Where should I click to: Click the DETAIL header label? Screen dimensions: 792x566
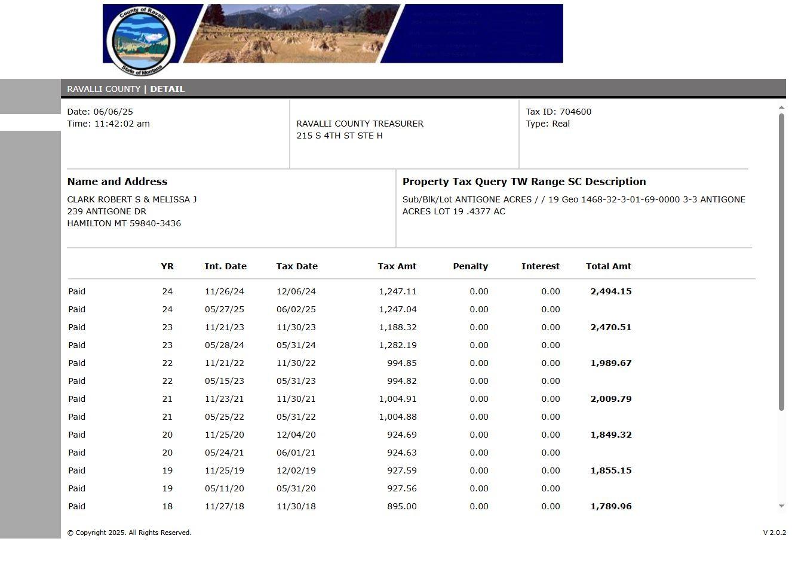pos(167,89)
